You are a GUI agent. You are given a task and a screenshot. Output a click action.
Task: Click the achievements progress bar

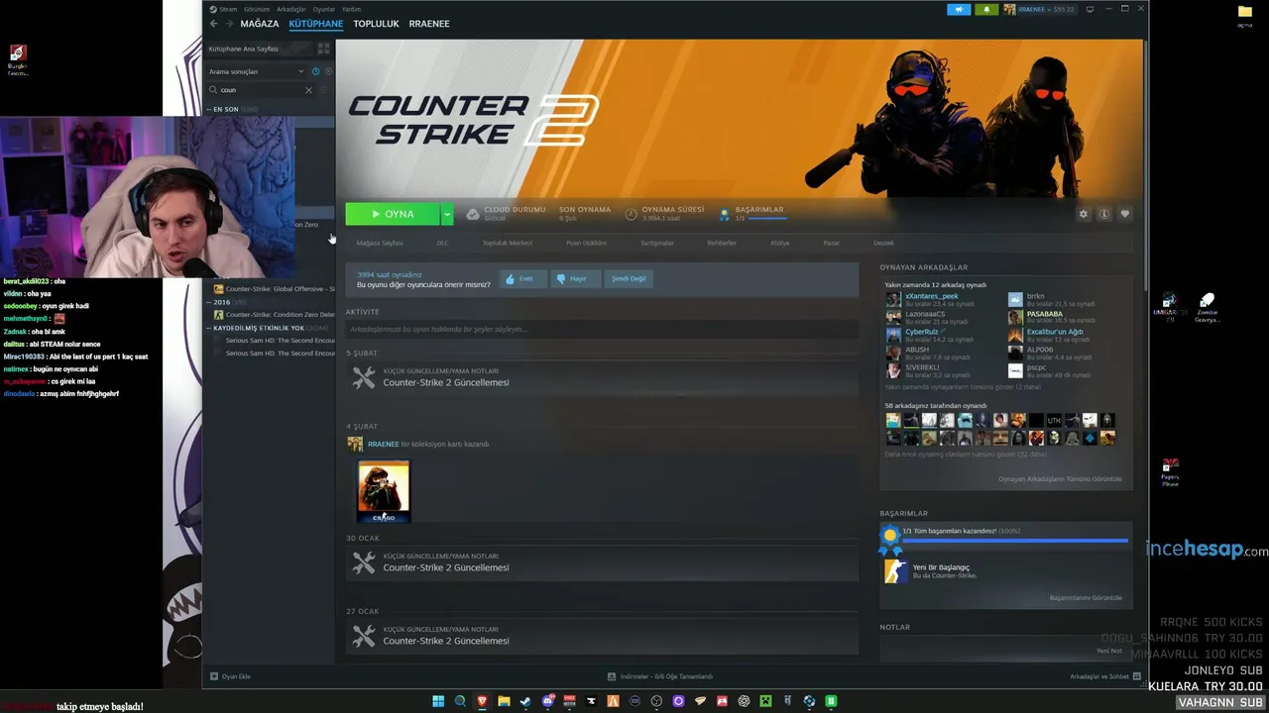(x=1016, y=542)
